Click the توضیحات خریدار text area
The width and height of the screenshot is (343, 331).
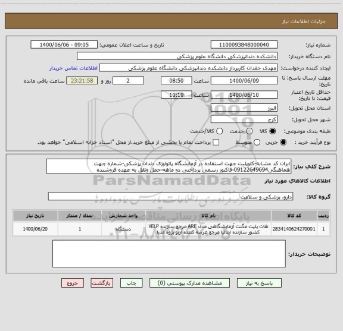pos(169,254)
